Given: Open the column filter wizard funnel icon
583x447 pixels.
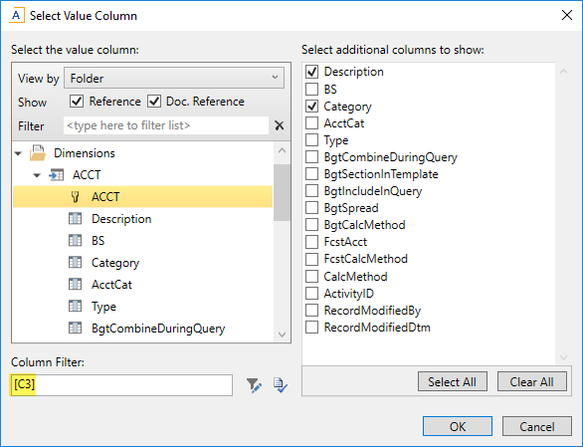Looking at the screenshot, I should coord(254,385).
